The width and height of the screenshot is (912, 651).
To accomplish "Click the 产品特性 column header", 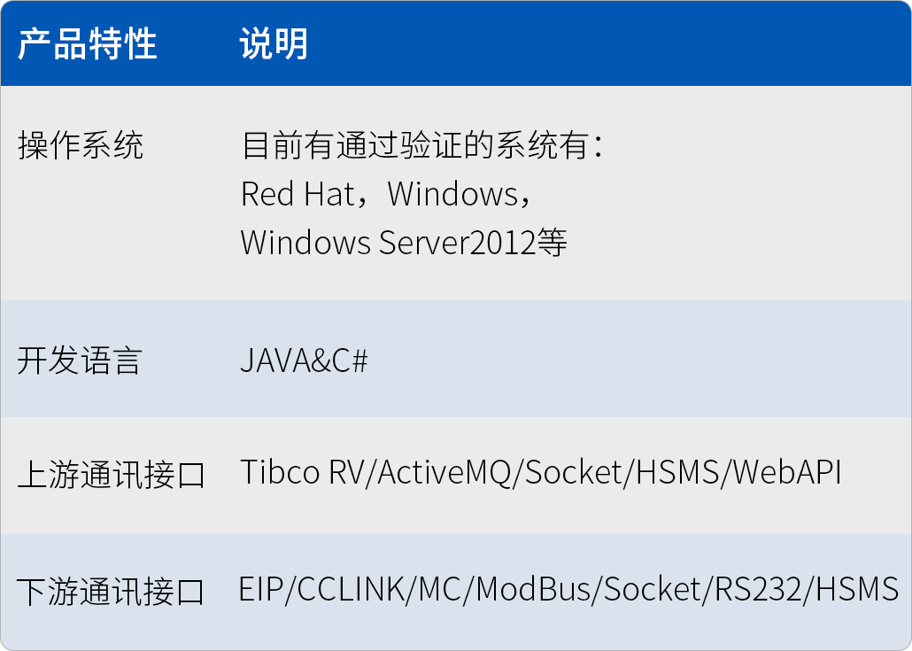I will pyautogui.click(x=88, y=43).
